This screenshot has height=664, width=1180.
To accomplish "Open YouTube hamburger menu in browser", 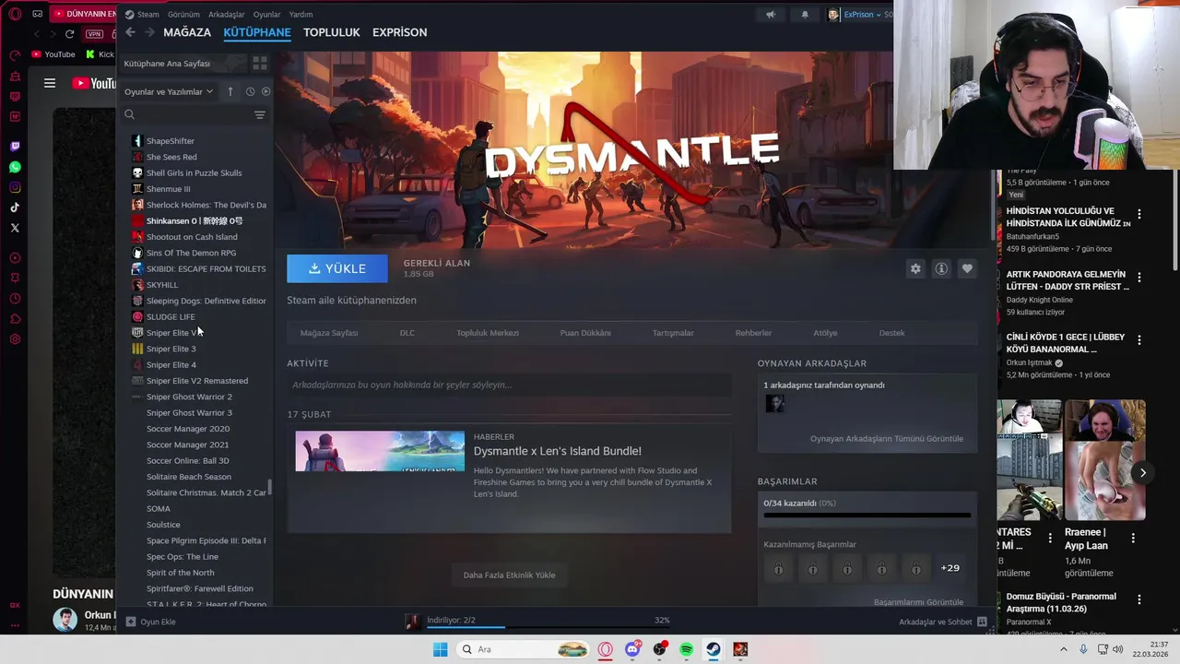I will 50,83.
